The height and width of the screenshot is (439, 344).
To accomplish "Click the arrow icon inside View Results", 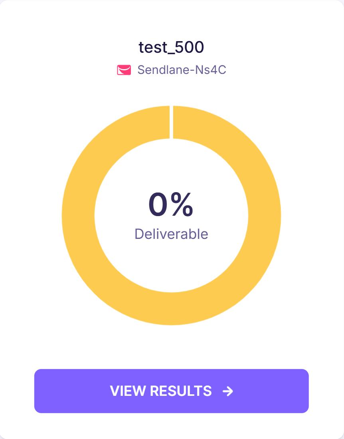I will [228, 391].
